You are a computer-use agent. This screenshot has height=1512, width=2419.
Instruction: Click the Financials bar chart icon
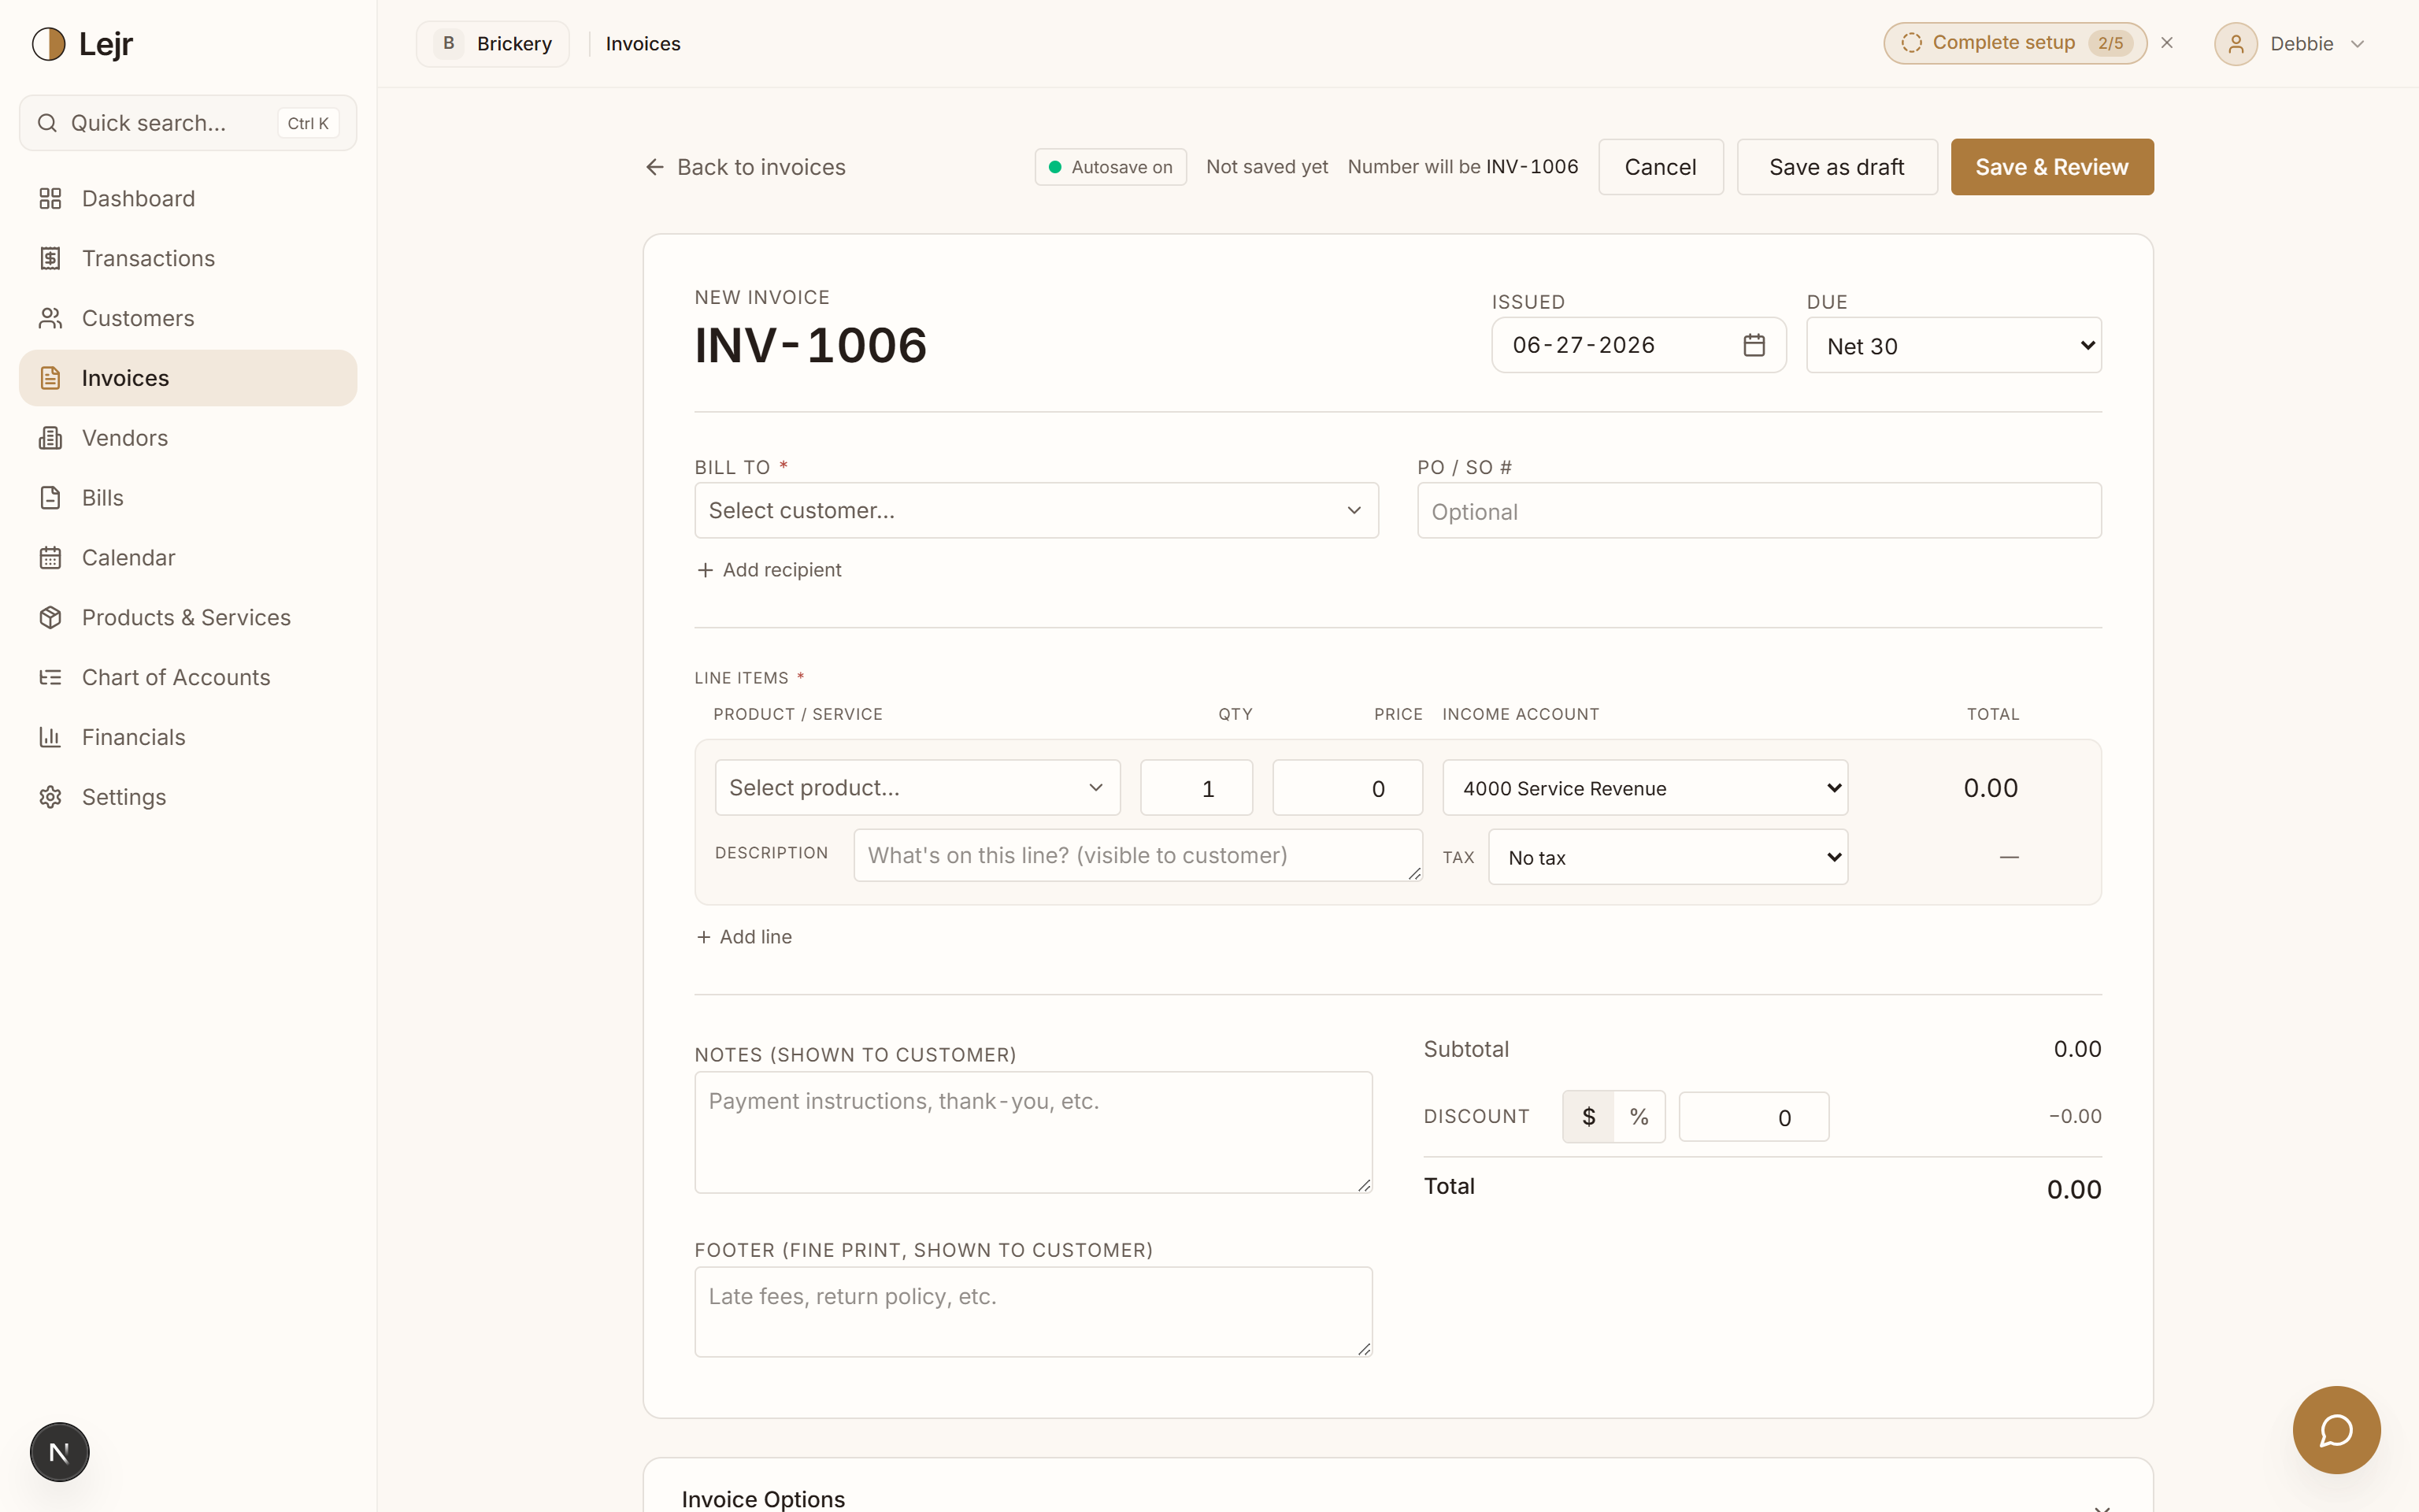tap(50, 738)
